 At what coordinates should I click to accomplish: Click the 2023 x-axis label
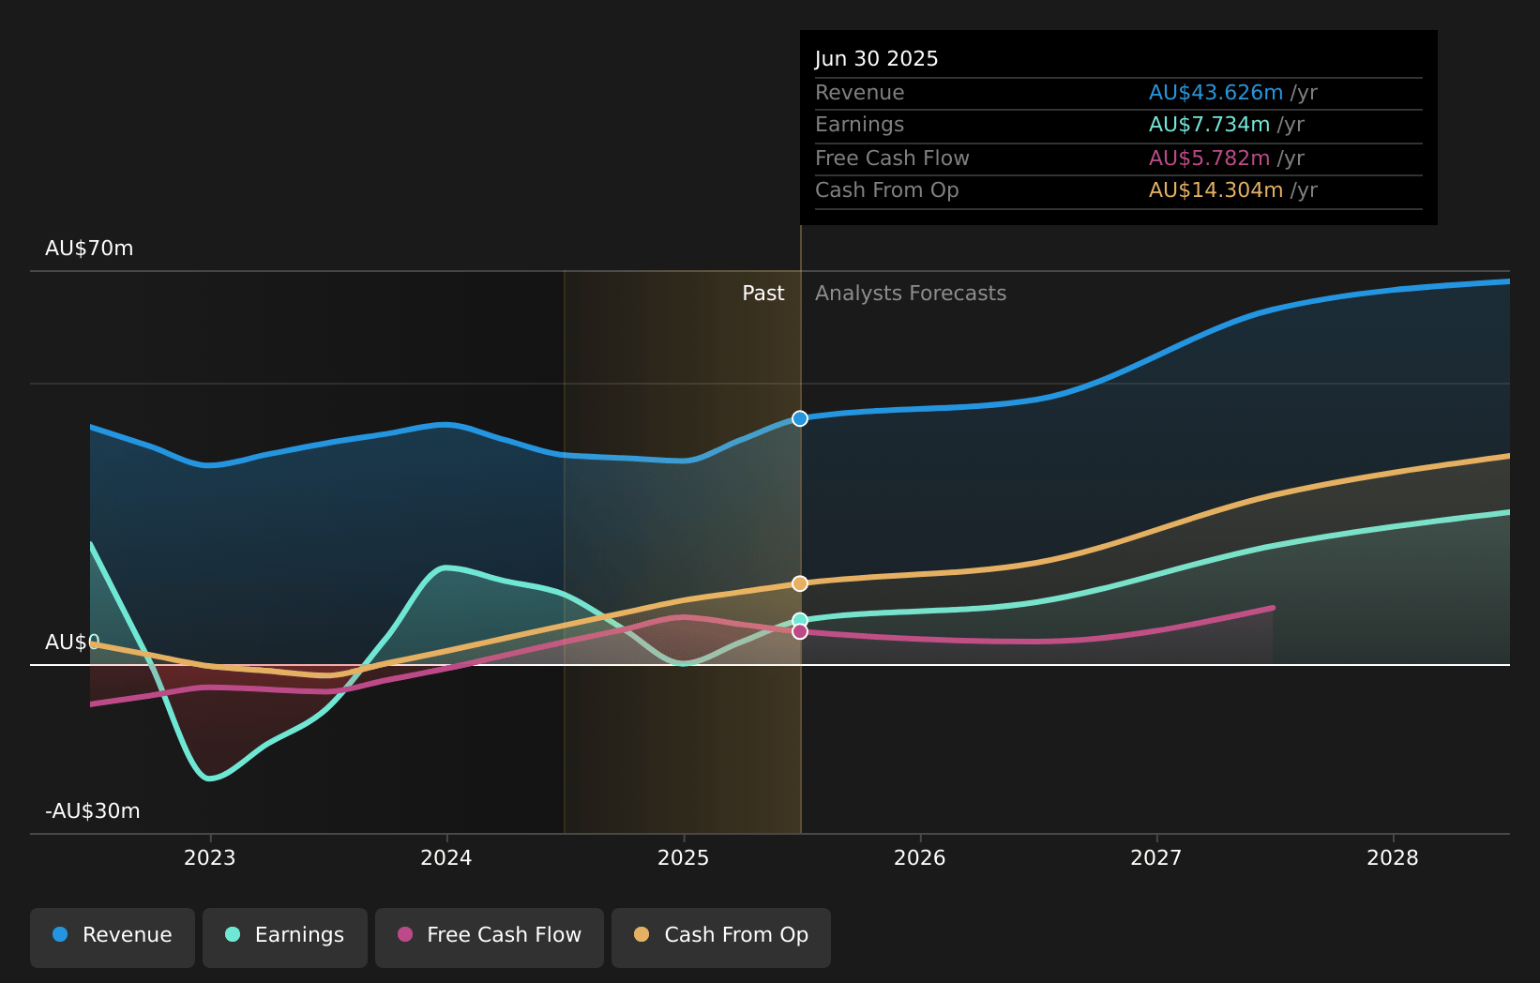tap(210, 858)
